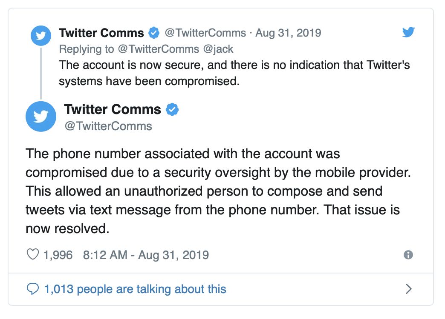Open '1,013 people are talking about this'
Screen dimensions: 445x319
(135, 289)
